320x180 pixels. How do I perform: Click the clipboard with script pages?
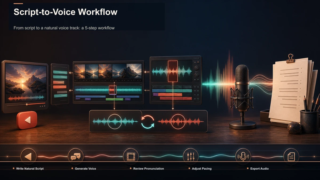[289, 89]
